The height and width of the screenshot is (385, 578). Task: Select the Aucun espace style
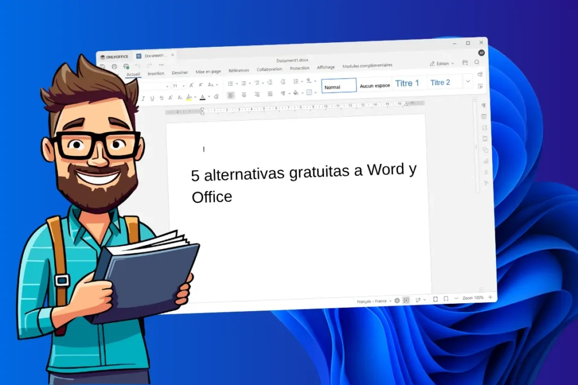374,85
